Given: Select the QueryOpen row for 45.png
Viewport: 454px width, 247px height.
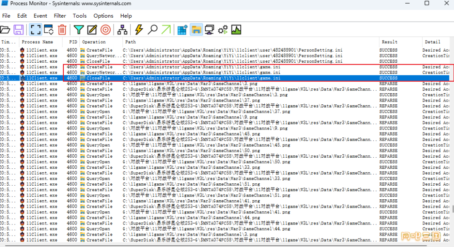Looking at the screenshot, I should point(225,145).
